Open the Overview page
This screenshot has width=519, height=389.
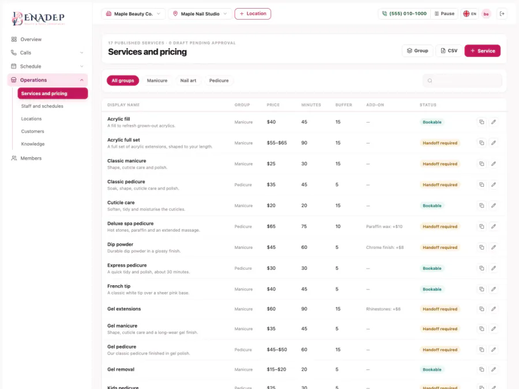(x=47, y=39)
